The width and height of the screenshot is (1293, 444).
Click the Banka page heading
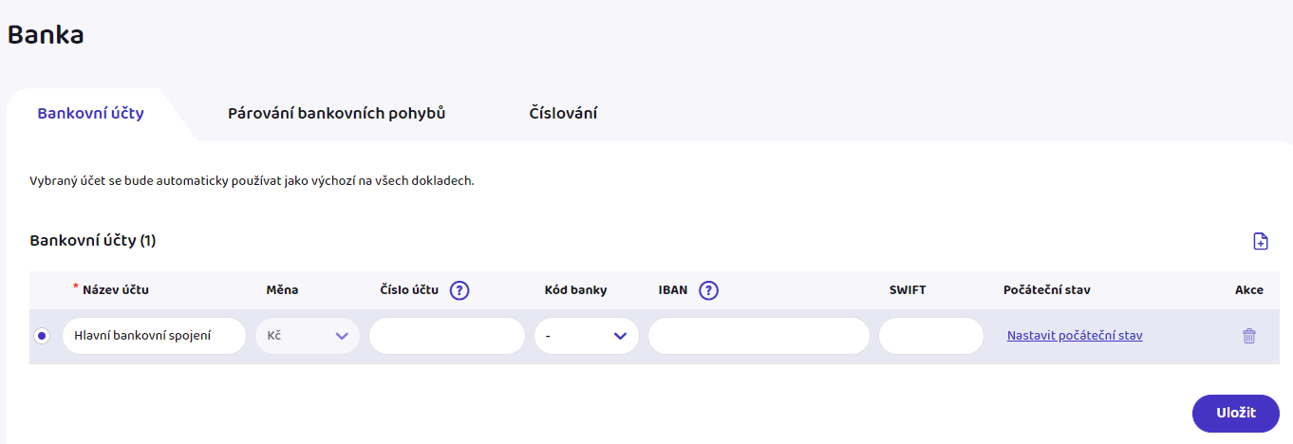(x=46, y=35)
